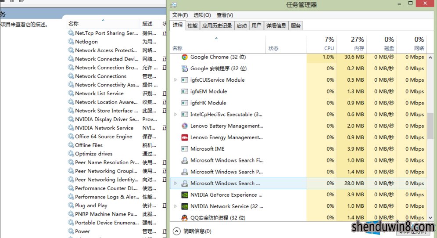Click the Plug and Play service gear icon

click(71, 206)
